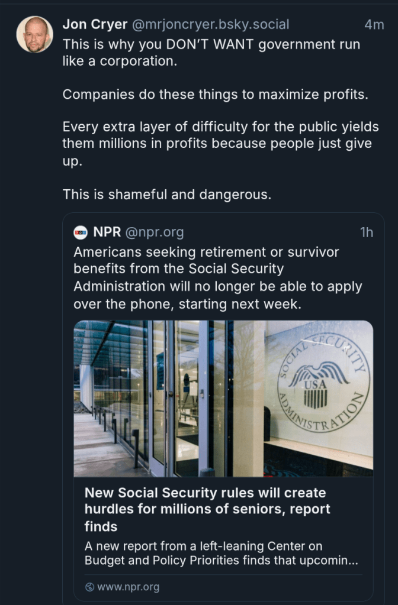Viewport: 398px width, 605px height.
Task: Open the Jon Cryer display name
Action: pyautogui.click(x=94, y=25)
